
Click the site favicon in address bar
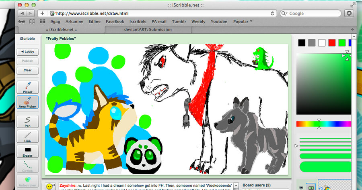tap(52, 13)
